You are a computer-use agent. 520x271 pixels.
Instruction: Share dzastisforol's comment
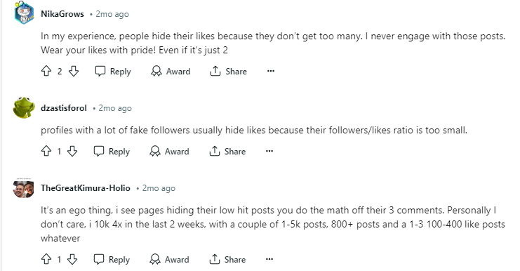pyautogui.click(x=227, y=151)
